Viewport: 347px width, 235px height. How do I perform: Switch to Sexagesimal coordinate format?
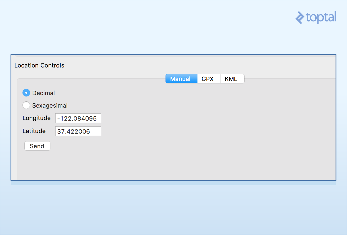tap(26, 105)
